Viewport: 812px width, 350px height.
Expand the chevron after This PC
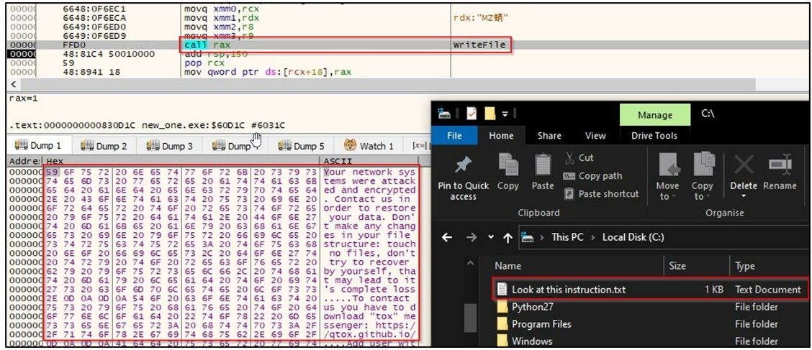pyautogui.click(x=592, y=237)
